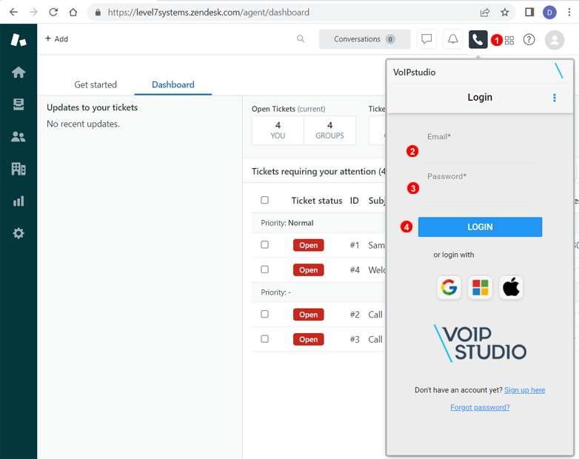Click the GROUPS open tickets count
579x459 pixels.
coord(329,130)
